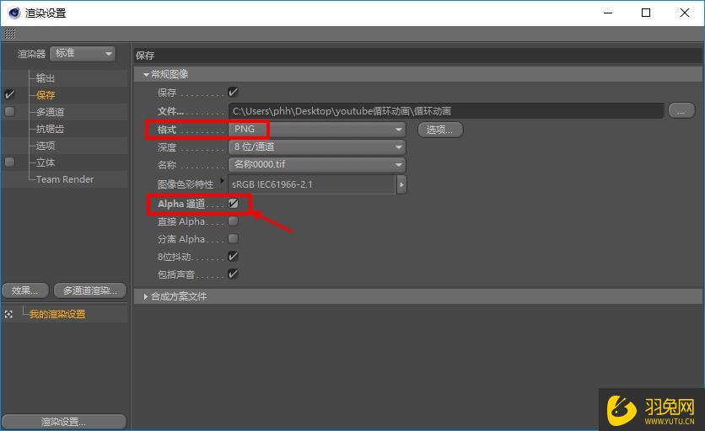The height and width of the screenshot is (431, 705).
Task: Maximize the 渲染设置 window
Action: [x=646, y=13]
